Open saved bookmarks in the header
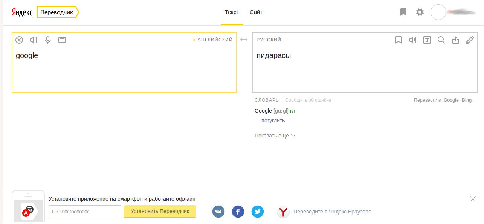Screen dimensions: 484x224 (403, 12)
